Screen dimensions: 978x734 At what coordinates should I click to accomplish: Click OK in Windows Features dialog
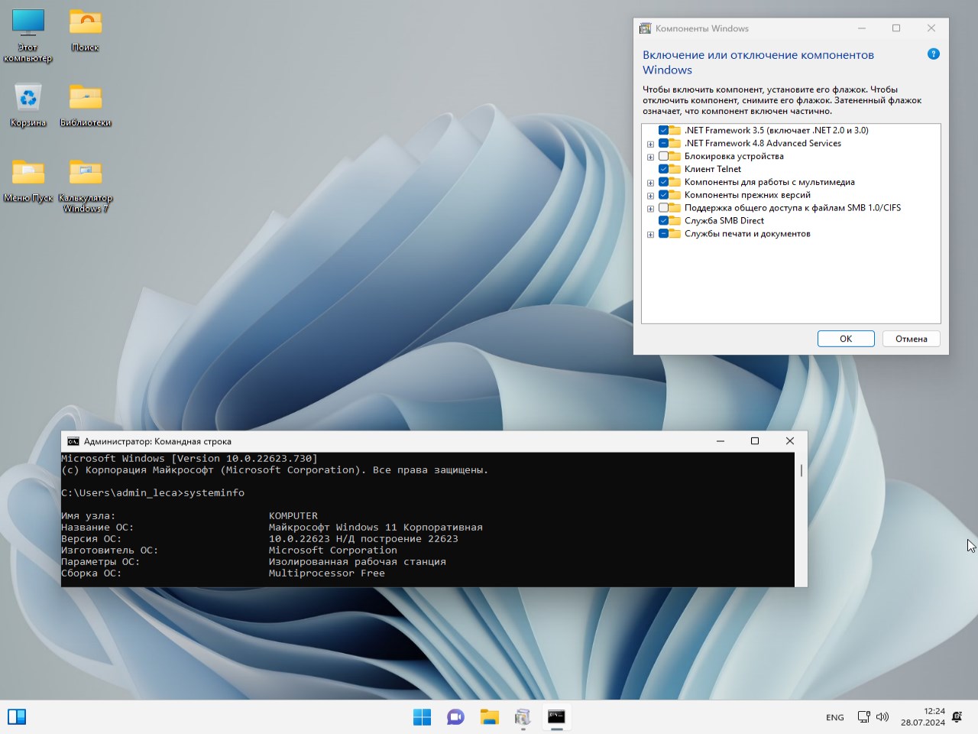(845, 339)
